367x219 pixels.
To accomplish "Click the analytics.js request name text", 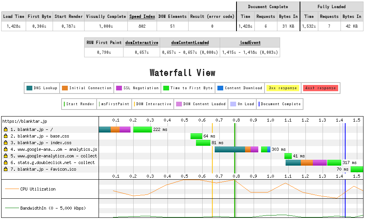I will pos(54,149).
